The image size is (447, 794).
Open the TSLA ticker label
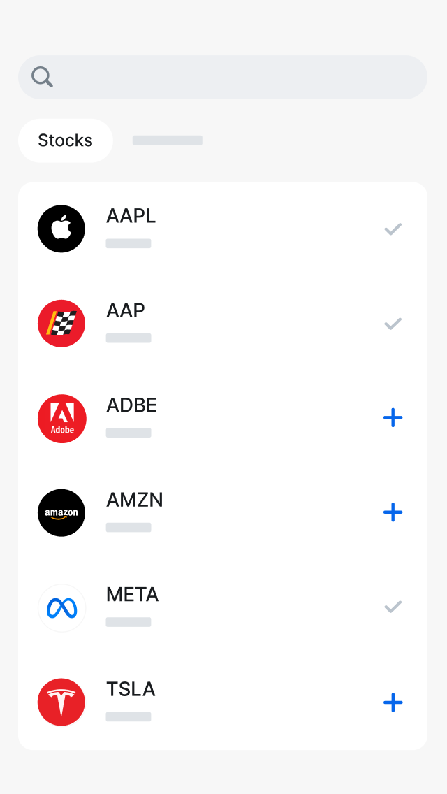coord(131,690)
